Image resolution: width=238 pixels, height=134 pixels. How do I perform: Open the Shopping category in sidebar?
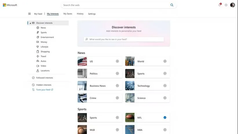click(x=45, y=52)
